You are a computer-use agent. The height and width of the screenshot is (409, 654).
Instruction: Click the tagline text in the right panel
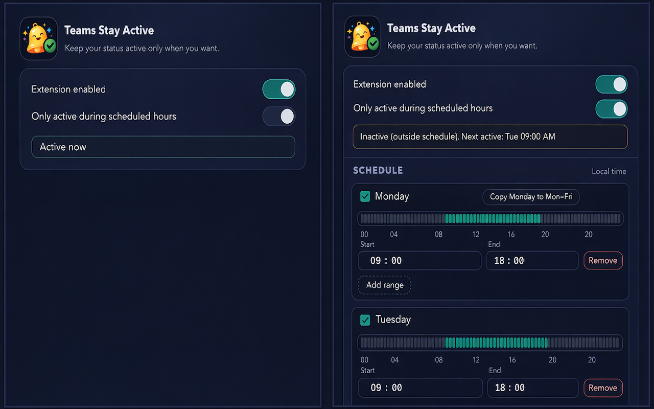(x=462, y=46)
